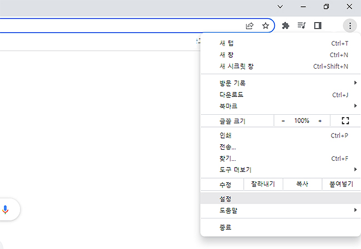Expand the 방문 기록 submenu
The image size is (361, 249).
tap(280, 83)
